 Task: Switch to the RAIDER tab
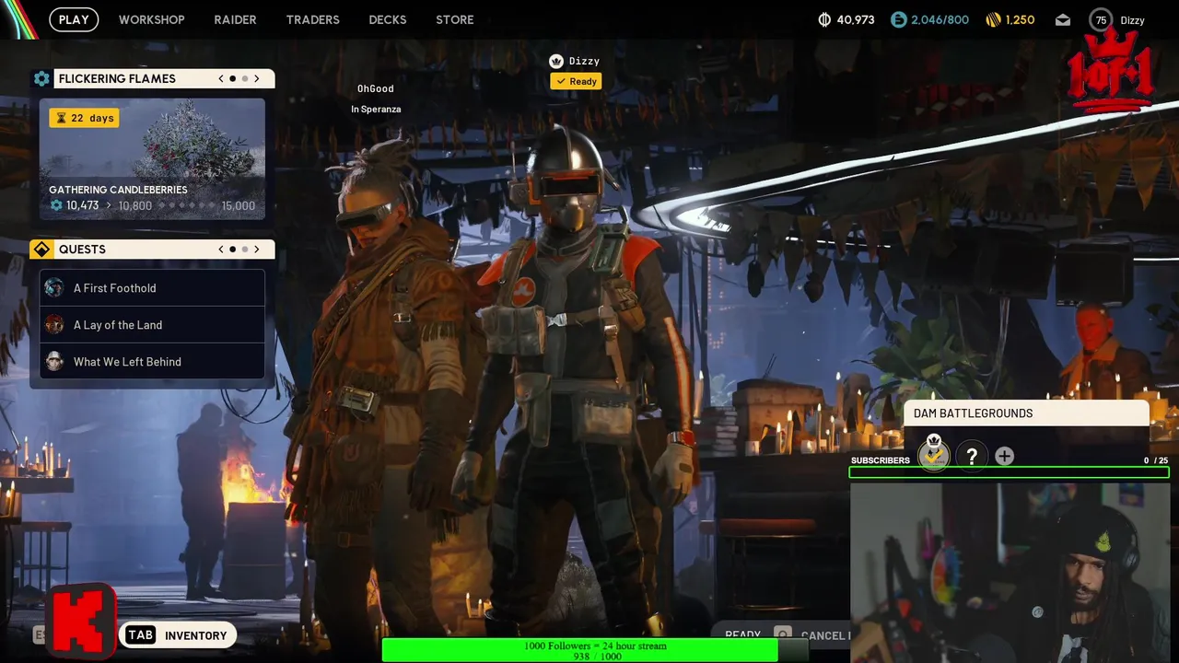coord(235,19)
